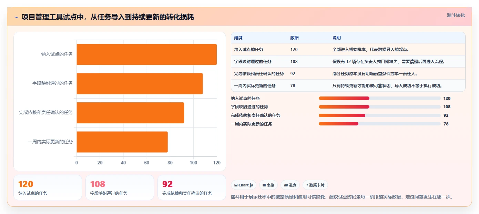Click the 完成依赖和责任确认的任务 chart bar

[130, 113]
